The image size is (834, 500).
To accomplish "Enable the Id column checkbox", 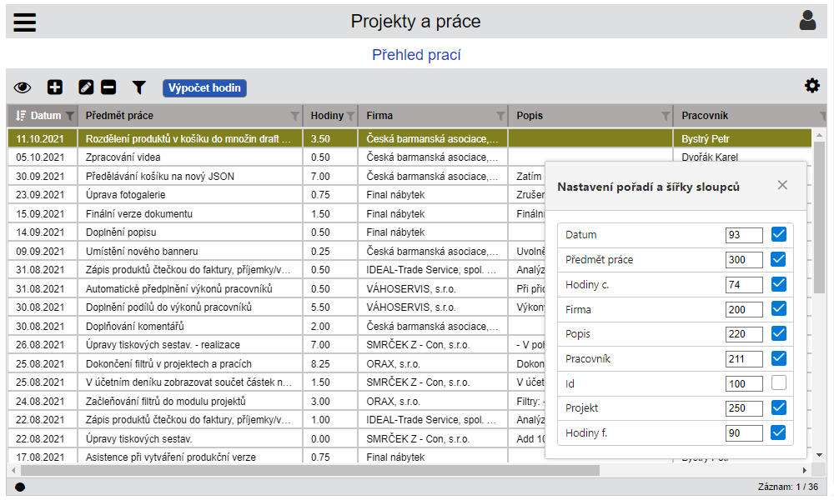I will 779,383.
